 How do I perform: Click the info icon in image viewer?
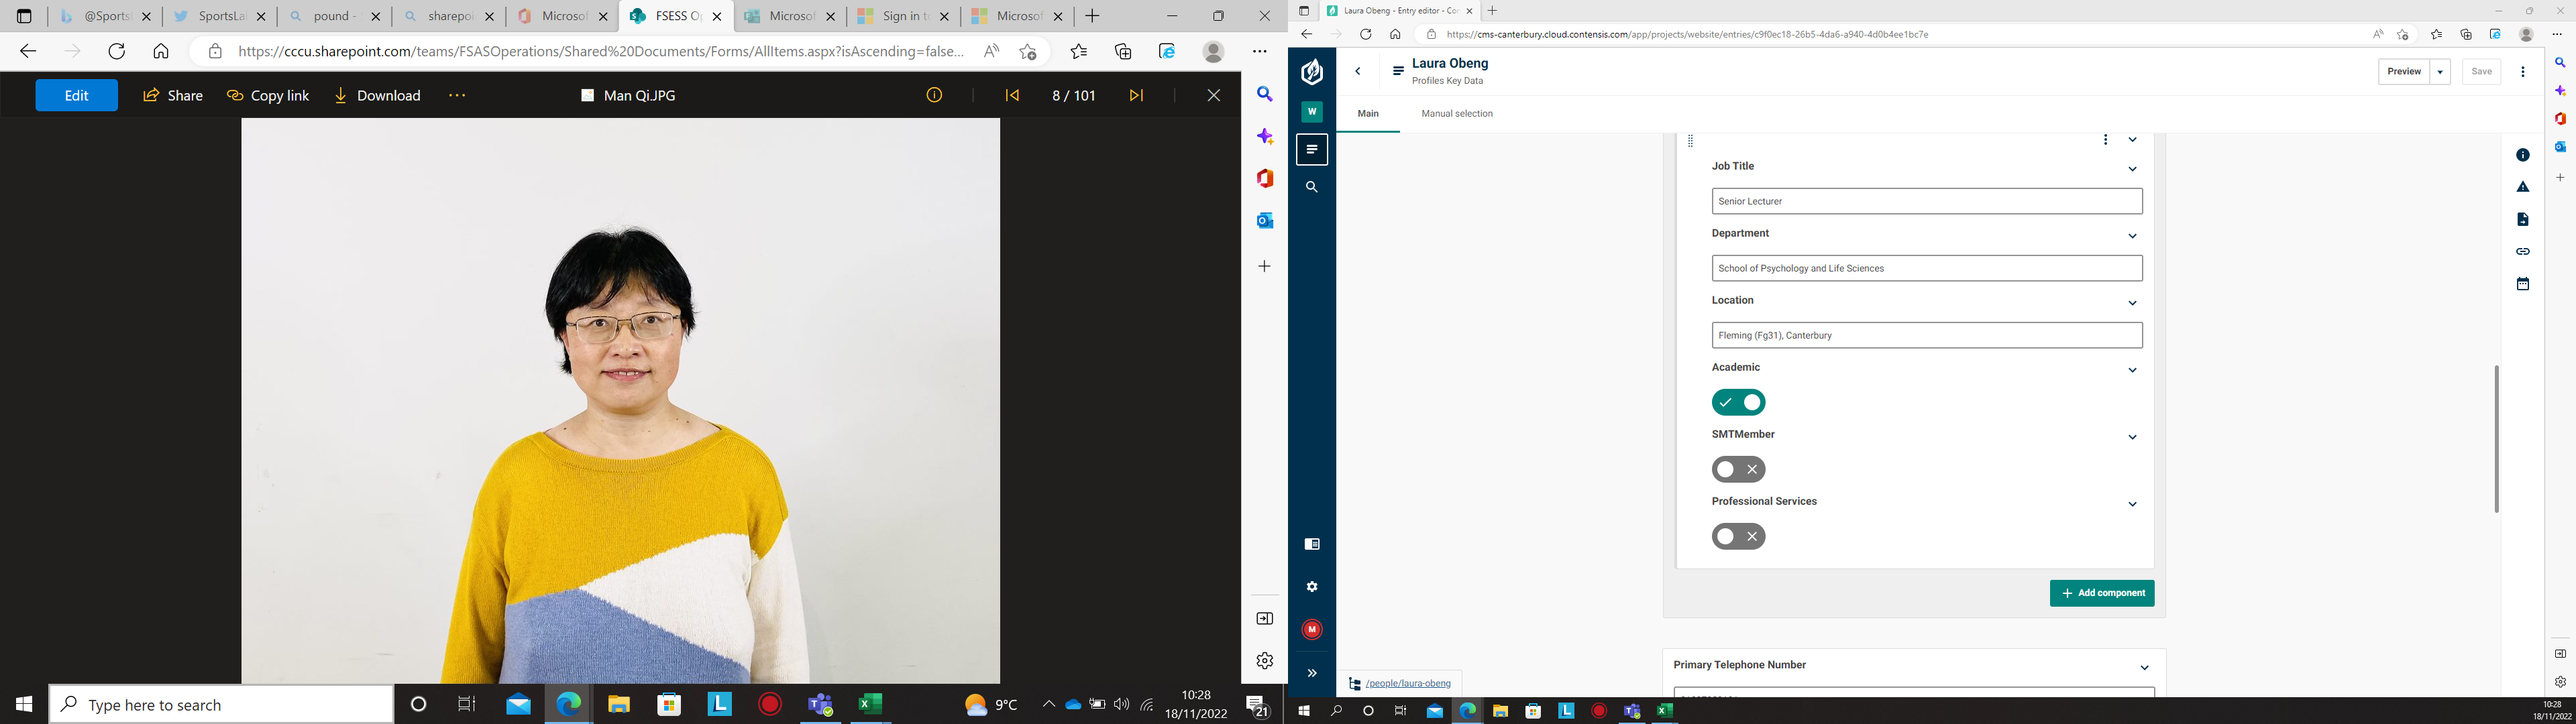coord(934,95)
